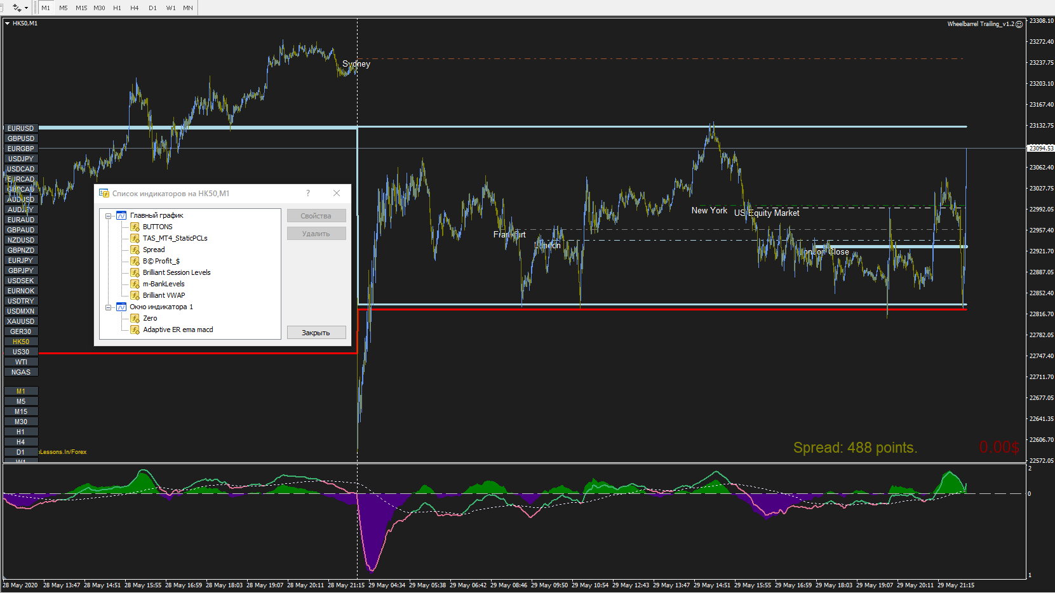1055x593 pixels.
Task: Click the M5 button in the chart-side panel
Action: pos(21,401)
